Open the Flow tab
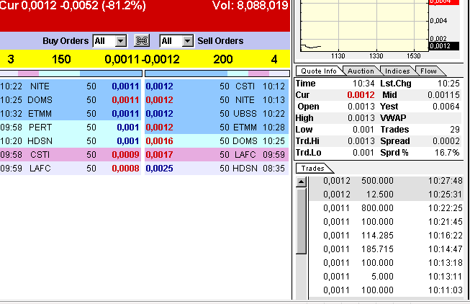 point(428,71)
